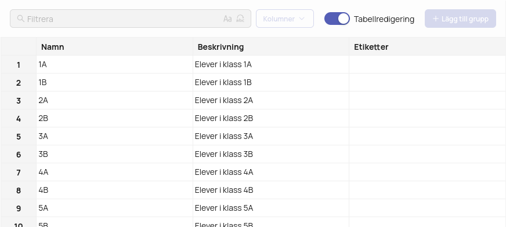Toggle case-sensitive filter (Aa icon)
The image size is (506, 227).
tap(227, 19)
